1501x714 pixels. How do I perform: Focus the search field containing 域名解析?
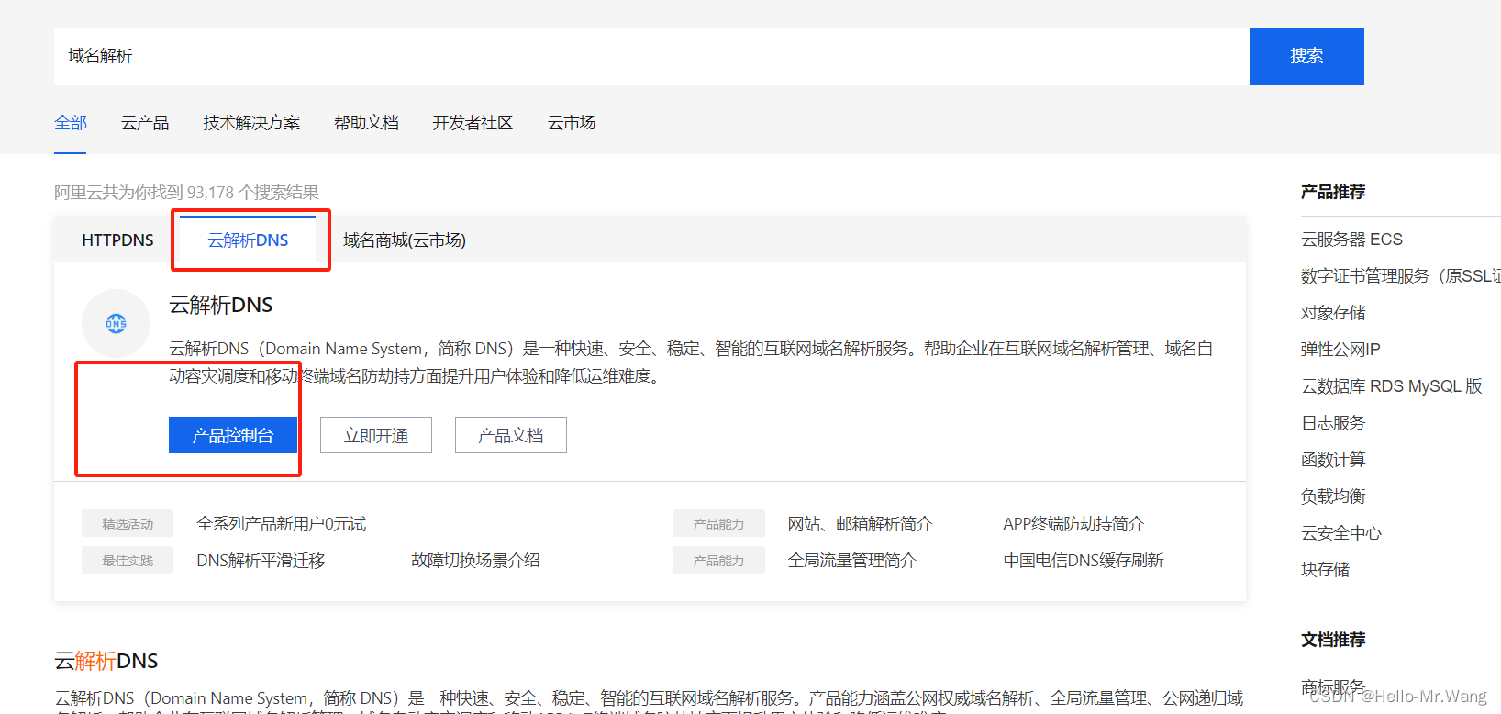651,56
